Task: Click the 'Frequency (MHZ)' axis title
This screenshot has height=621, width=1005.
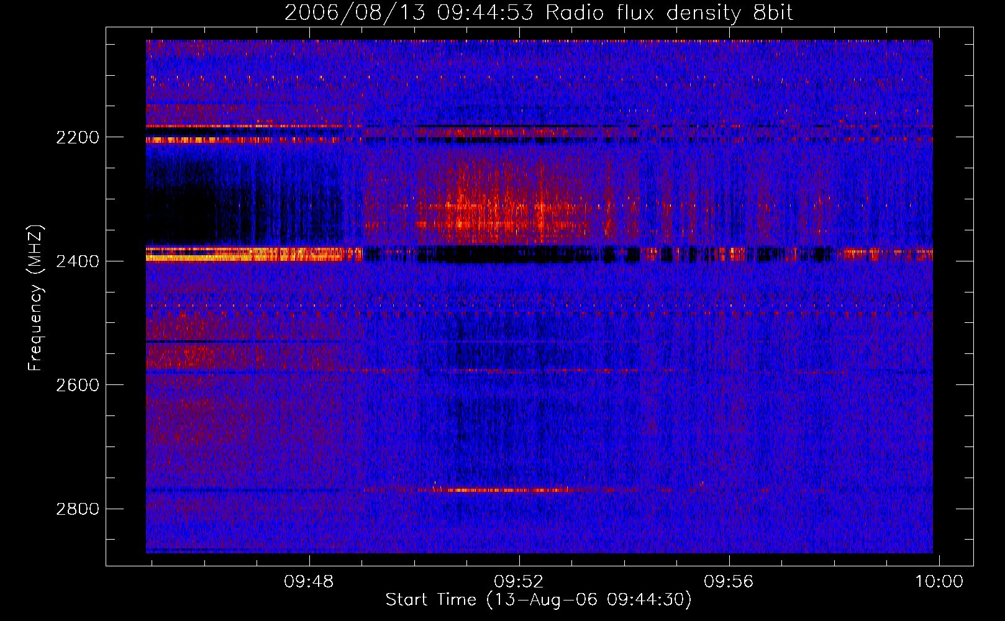Action: click(36, 297)
